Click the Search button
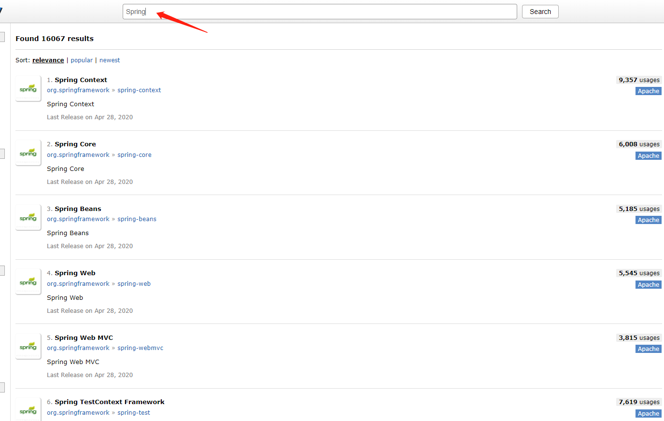 click(x=540, y=12)
